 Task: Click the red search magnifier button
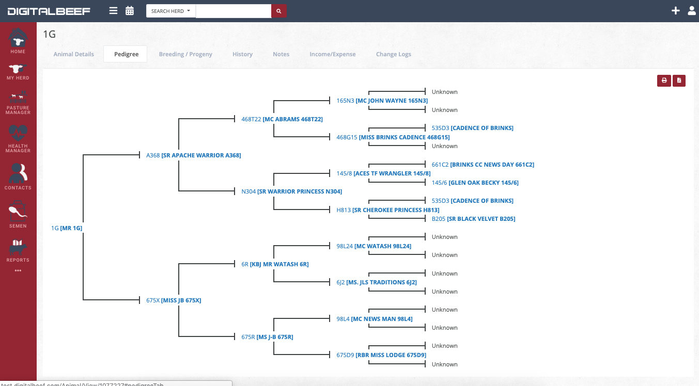click(x=279, y=11)
